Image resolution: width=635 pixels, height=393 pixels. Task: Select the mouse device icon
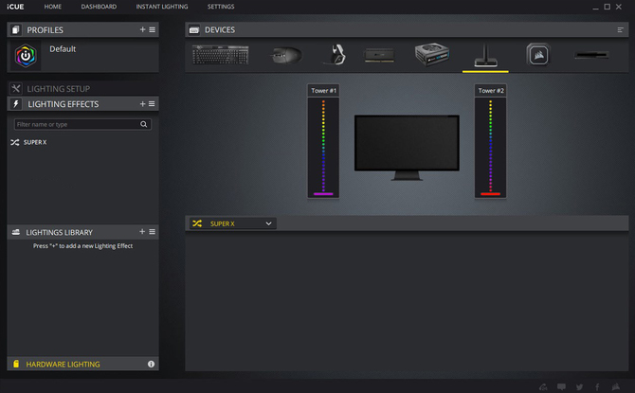tap(286, 55)
